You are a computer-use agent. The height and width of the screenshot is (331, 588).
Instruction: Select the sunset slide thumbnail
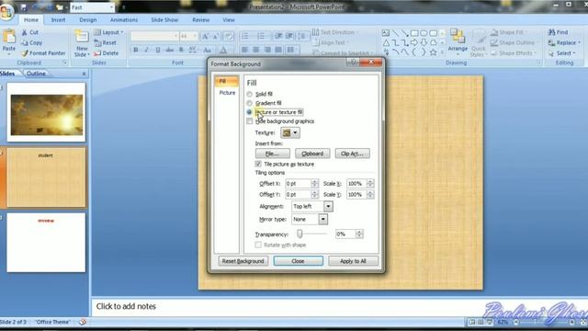click(x=47, y=112)
